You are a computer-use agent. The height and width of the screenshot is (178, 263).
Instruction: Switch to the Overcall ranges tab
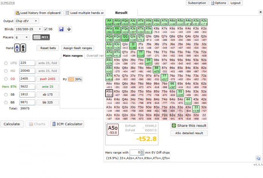[95, 56]
